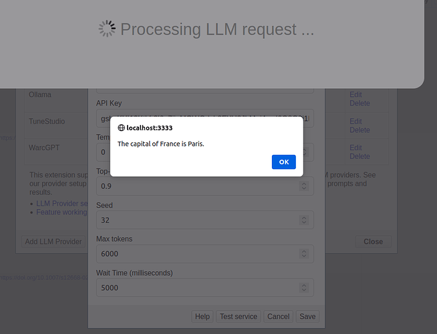
Task: Edit the WarcGPT provider
Action: pyautogui.click(x=355, y=148)
